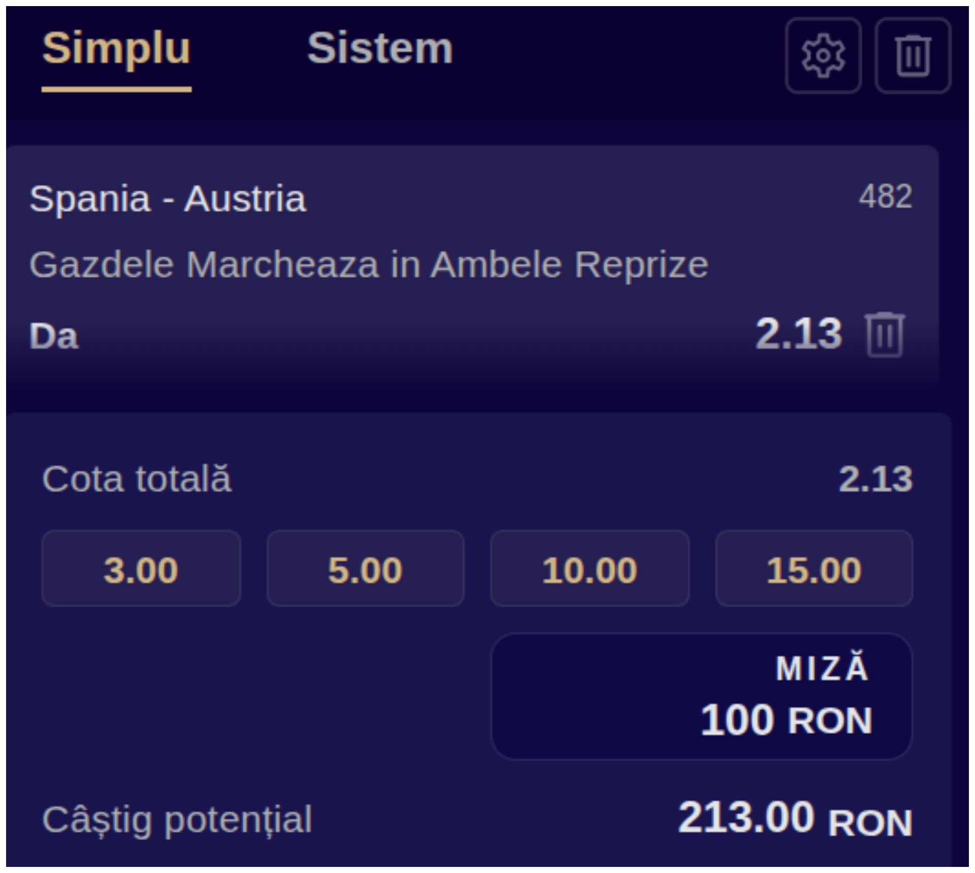Click the Cota totală 2.13 value
The height and width of the screenshot is (873, 975).
(x=875, y=479)
